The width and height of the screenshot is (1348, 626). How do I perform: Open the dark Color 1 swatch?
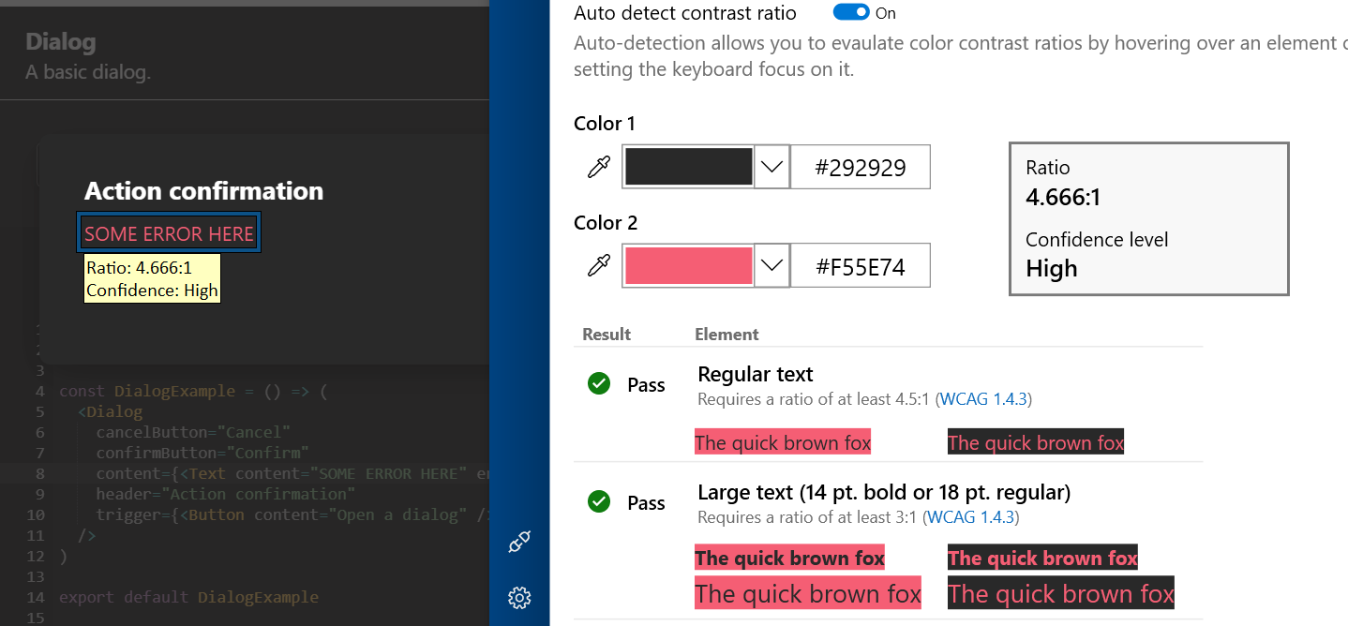689,167
